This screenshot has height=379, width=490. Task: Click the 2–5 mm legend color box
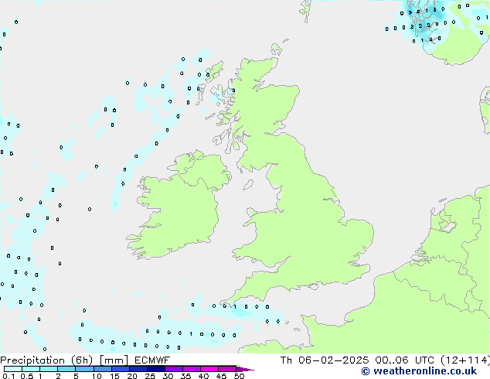coord(66,369)
